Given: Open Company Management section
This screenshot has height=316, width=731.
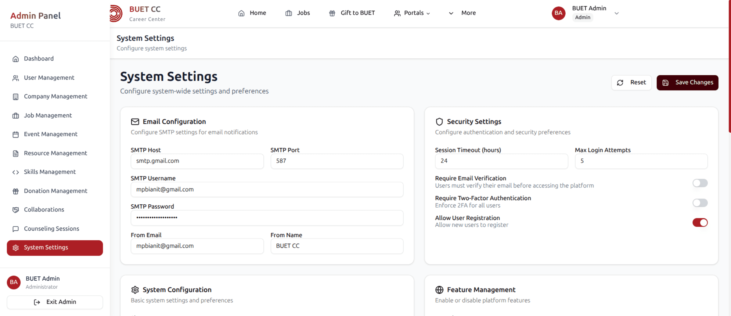Looking at the screenshot, I should pos(56,96).
